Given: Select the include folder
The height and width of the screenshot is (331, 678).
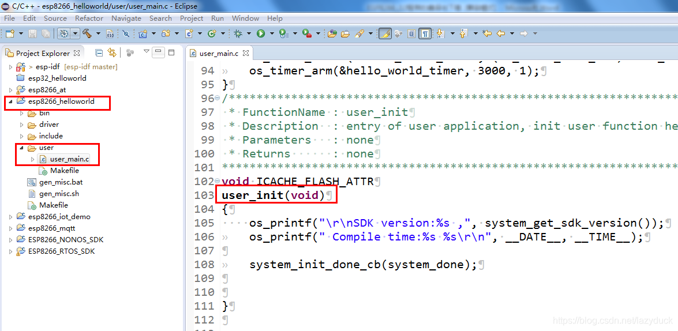Looking at the screenshot, I should coord(51,136).
